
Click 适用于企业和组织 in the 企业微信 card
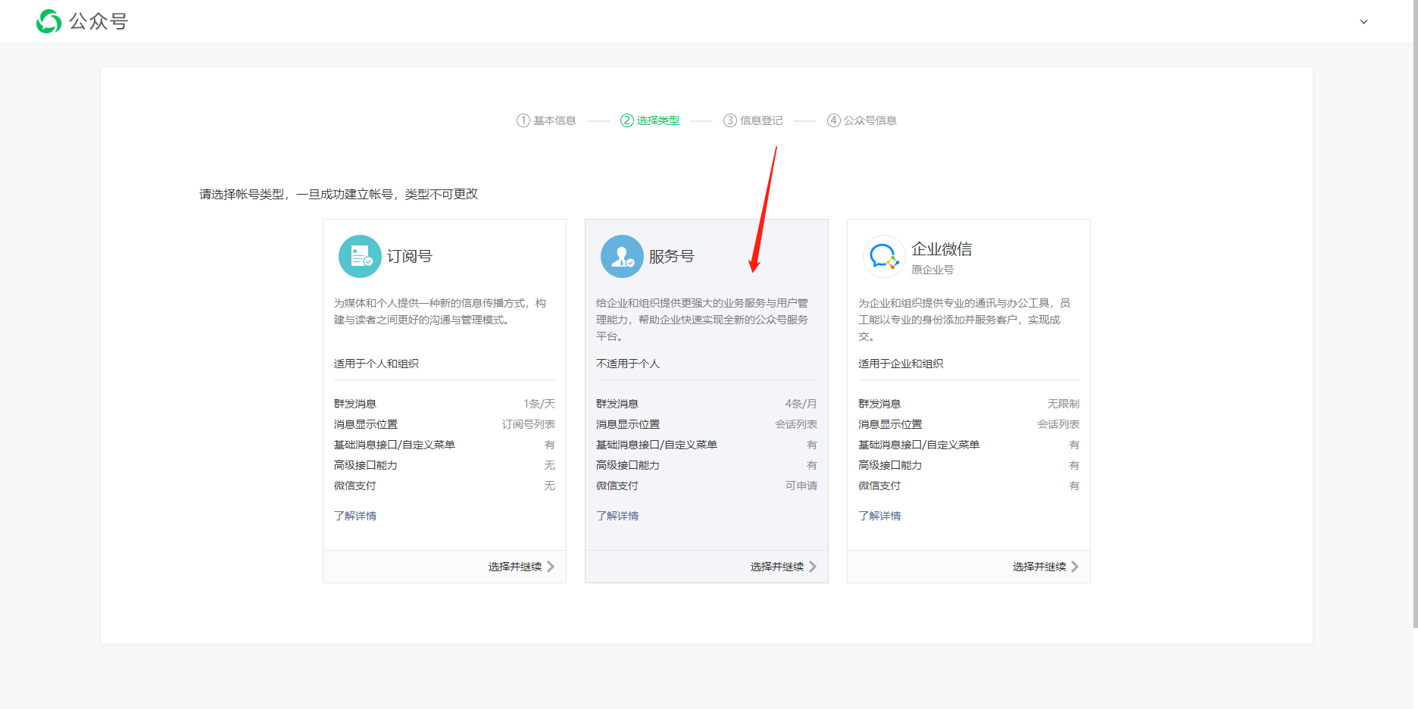click(901, 364)
